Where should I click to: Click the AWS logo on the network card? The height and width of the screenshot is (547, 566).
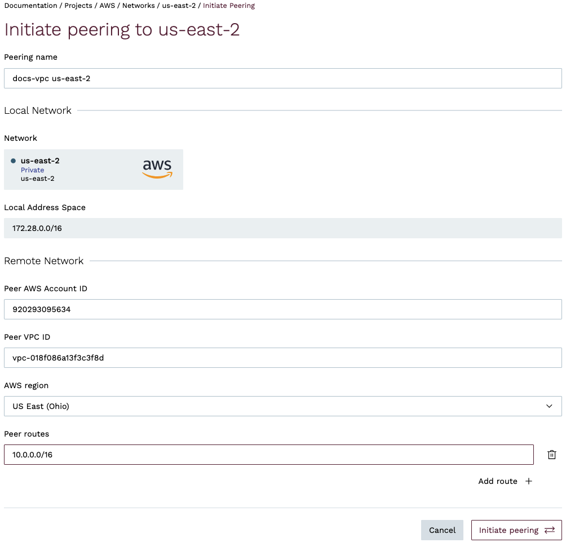pyautogui.click(x=156, y=168)
